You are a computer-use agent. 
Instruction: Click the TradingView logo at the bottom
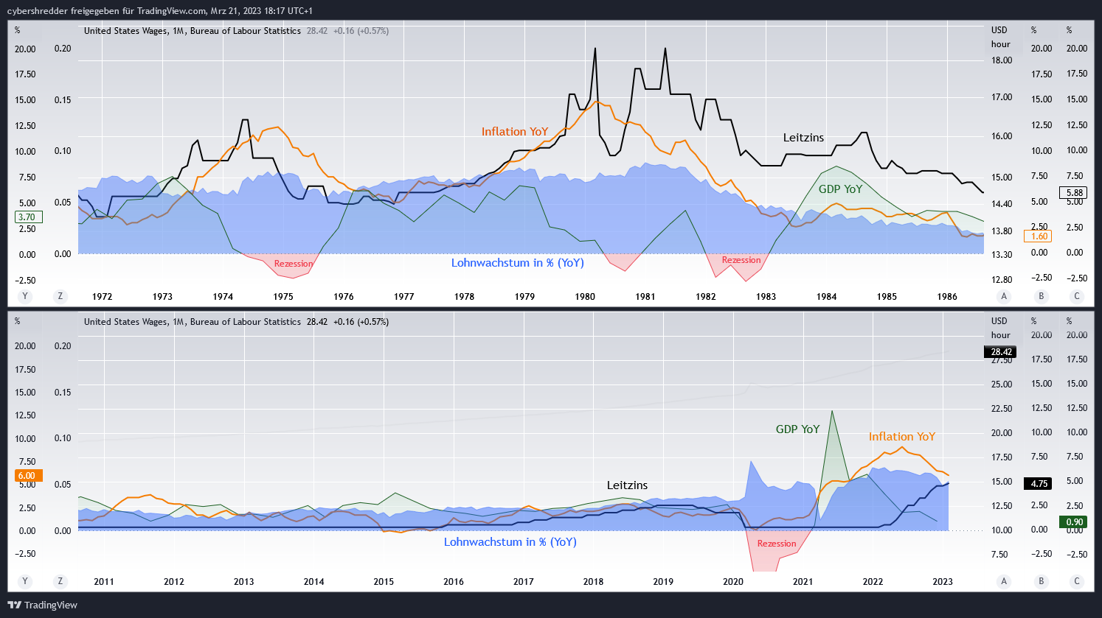[43, 605]
